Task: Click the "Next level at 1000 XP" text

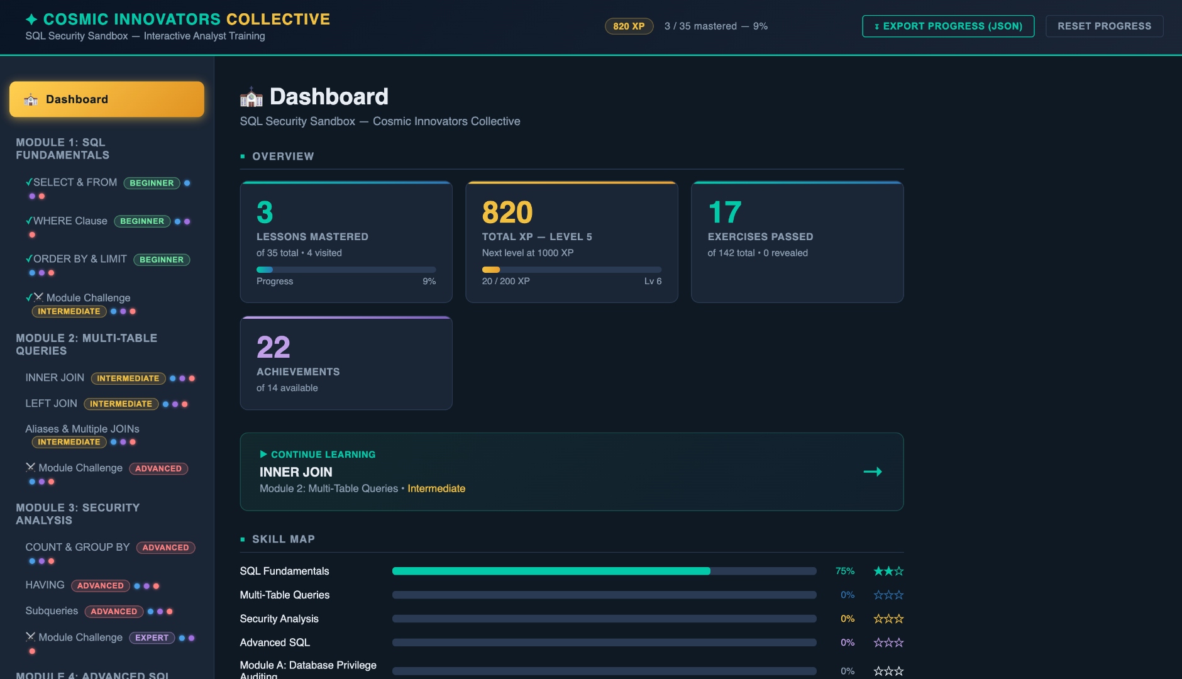Action: pyautogui.click(x=527, y=253)
